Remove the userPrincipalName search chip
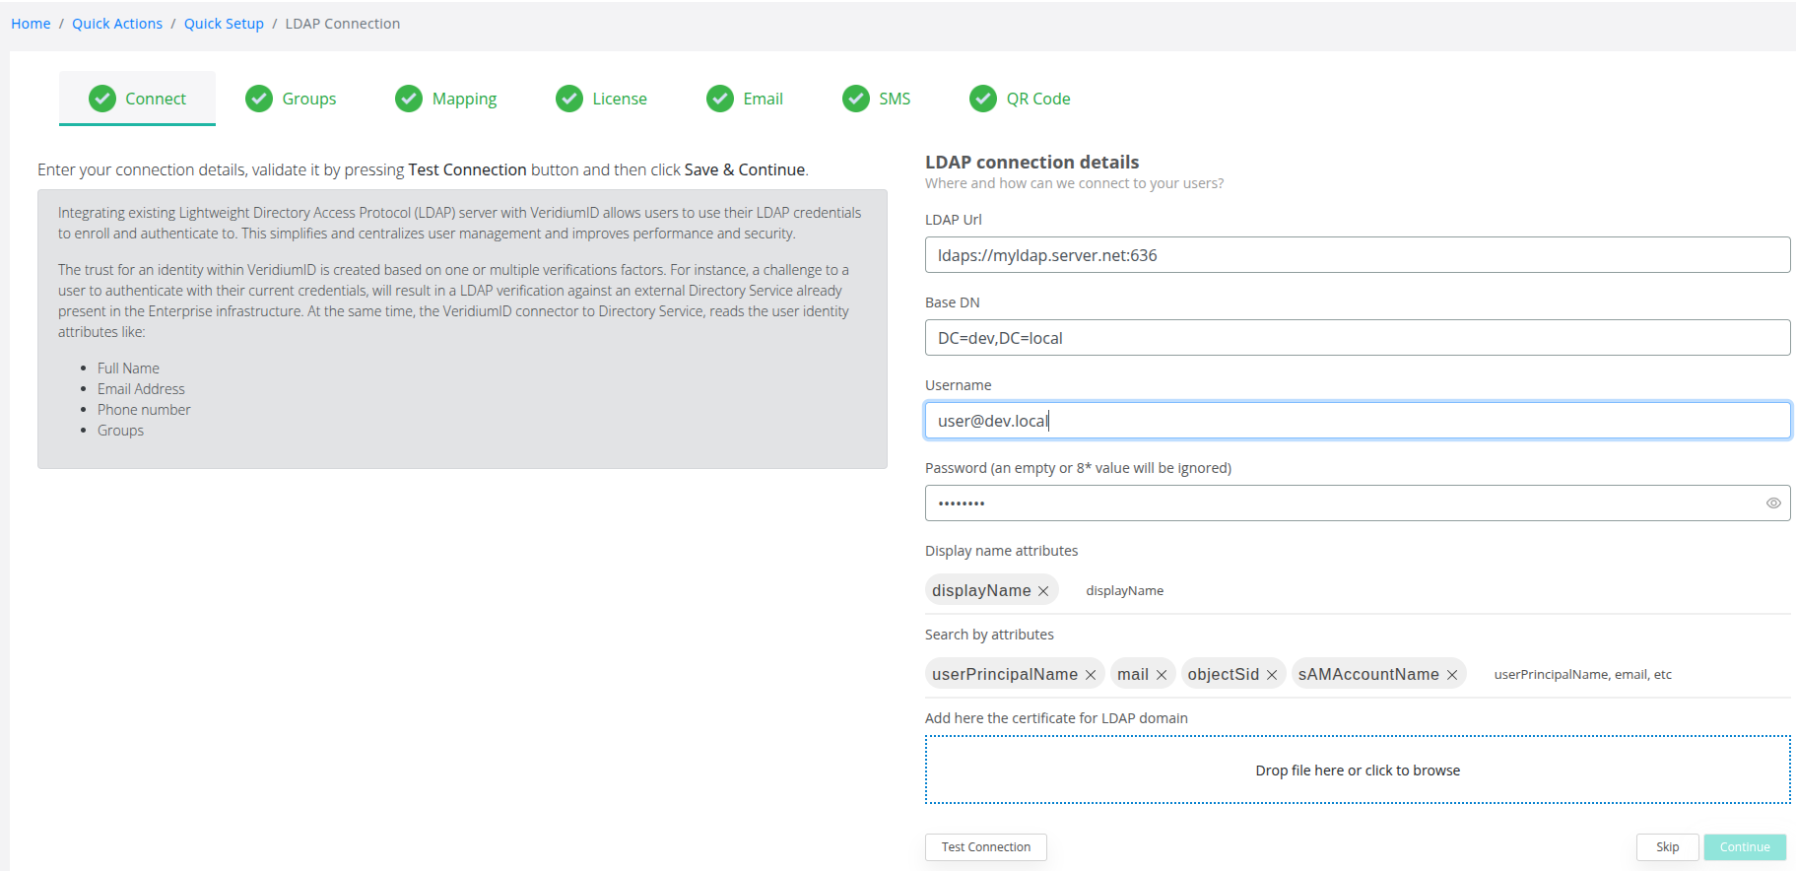 coord(1091,675)
